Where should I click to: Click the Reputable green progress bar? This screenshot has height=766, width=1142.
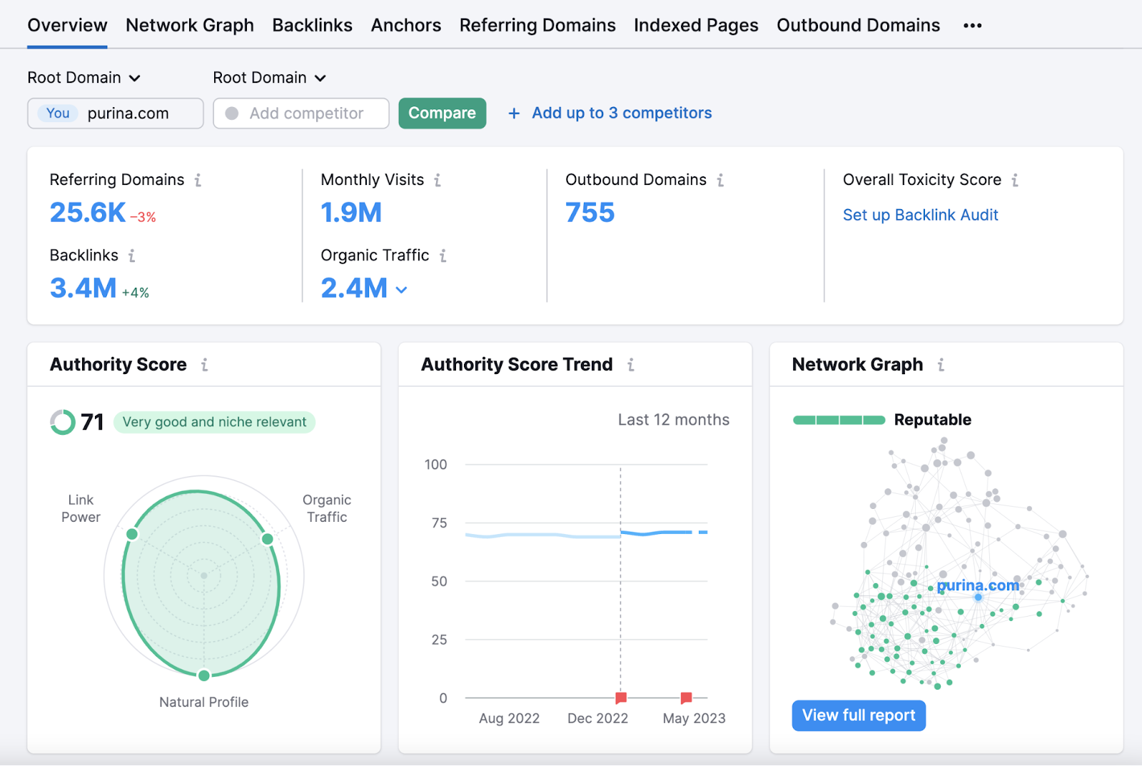point(839,420)
